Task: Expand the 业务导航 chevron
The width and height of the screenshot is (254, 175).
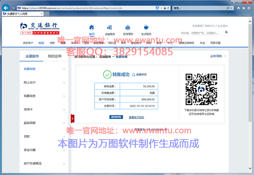Action: point(225,56)
